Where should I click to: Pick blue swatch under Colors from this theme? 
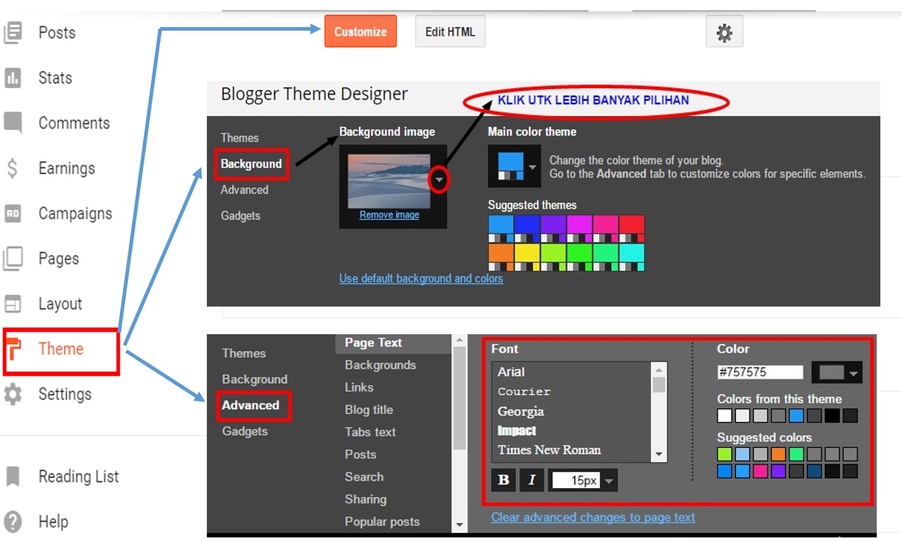796,415
